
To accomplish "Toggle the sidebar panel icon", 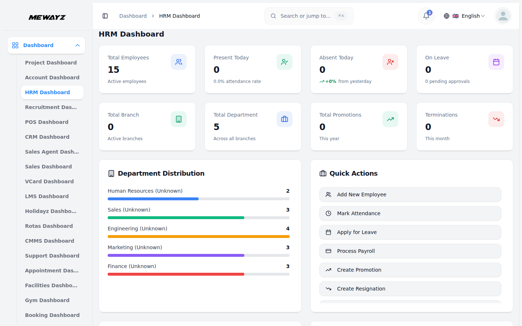I will click(105, 16).
